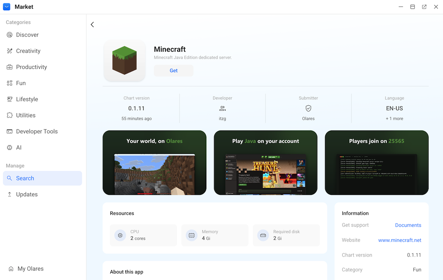The width and height of the screenshot is (443, 280).
Task: Click the Utilities puzzle icon
Action: [x=10, y=115]
